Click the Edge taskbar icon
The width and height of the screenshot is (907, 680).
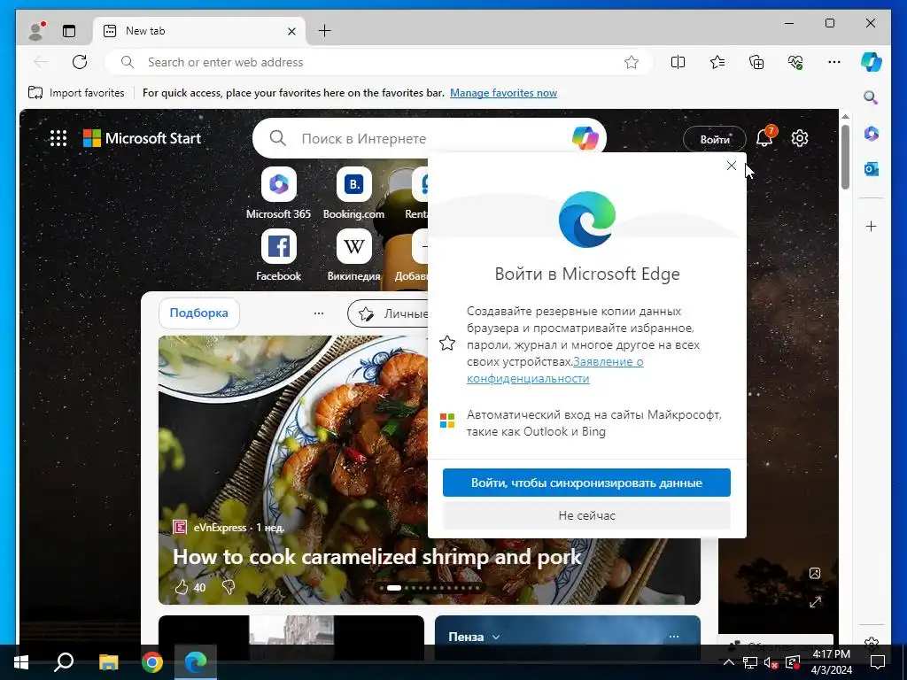(x=196, y=662)
